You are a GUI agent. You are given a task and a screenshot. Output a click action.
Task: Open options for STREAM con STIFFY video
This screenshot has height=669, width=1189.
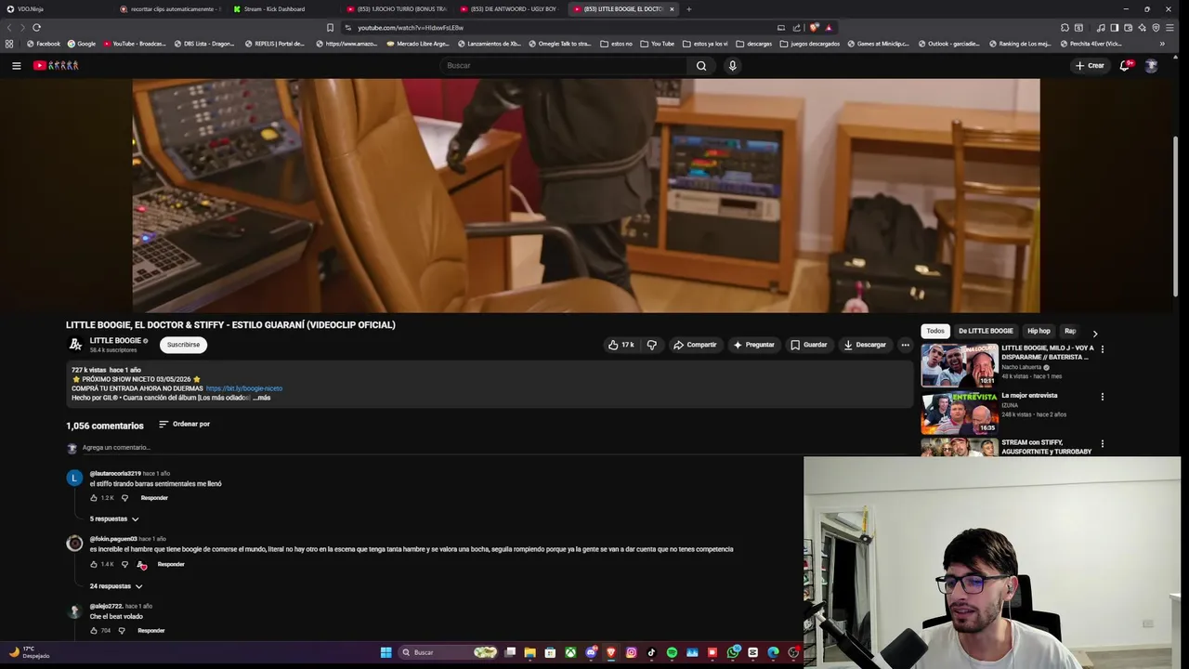point(1103,444)
